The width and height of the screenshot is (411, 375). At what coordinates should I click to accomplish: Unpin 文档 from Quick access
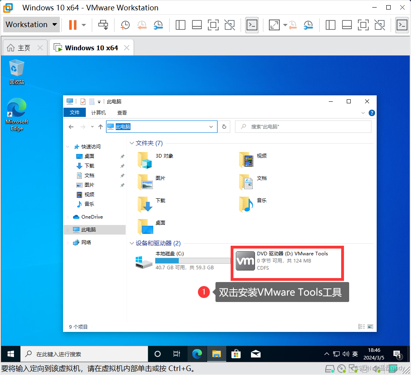[122, 176]
